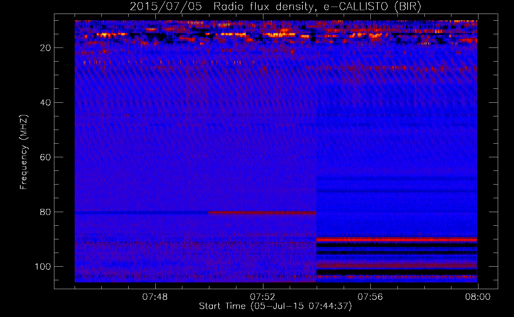This screenshot has height=317, width=514.
Task: Click the 08:00 time tick label
Action: click(478, 297)
